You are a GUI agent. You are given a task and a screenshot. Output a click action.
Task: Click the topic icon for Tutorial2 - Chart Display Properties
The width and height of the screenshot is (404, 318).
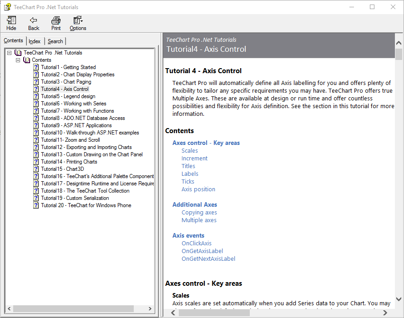click(x=36, y=75)
